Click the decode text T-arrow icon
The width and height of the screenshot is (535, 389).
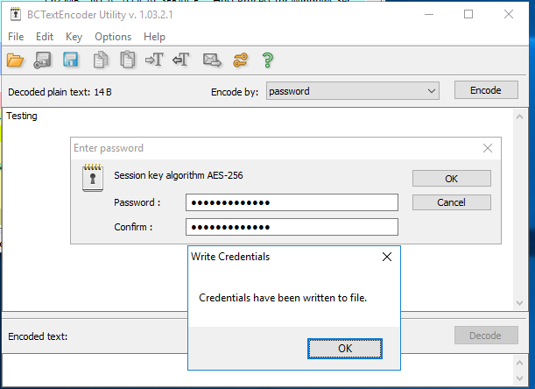click(x=181, y=60)
